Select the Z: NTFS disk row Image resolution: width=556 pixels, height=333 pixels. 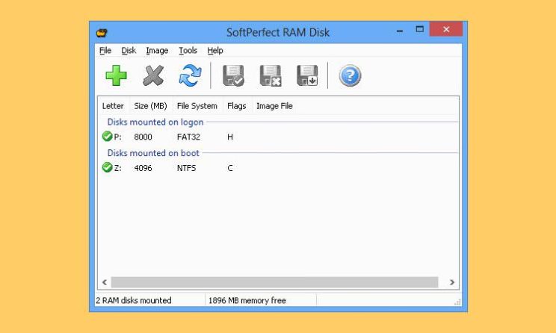pyautogui.click(x=187, y=168)
